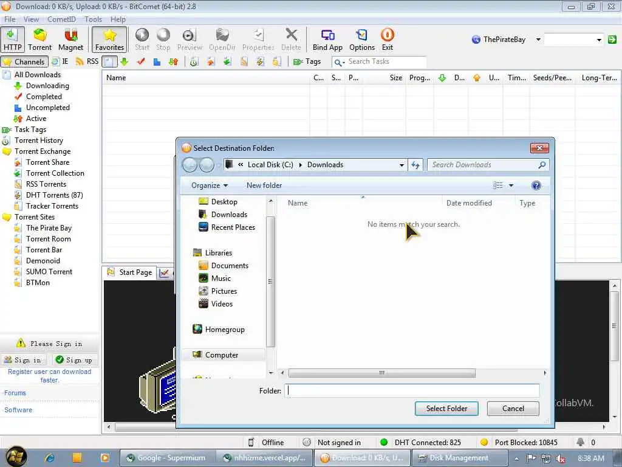Click the dialog back navigation arrow

tap(190, 165)
